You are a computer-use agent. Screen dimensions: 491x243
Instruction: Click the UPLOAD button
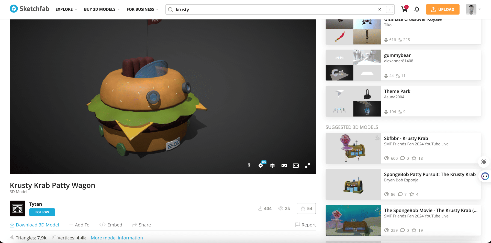tap(443, 9)
